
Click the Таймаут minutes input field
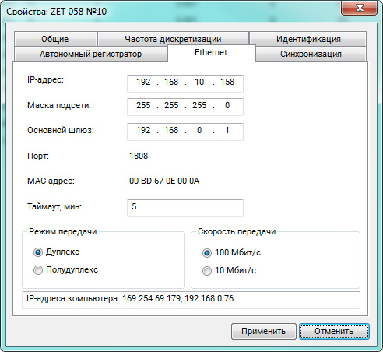pos(185,208)
